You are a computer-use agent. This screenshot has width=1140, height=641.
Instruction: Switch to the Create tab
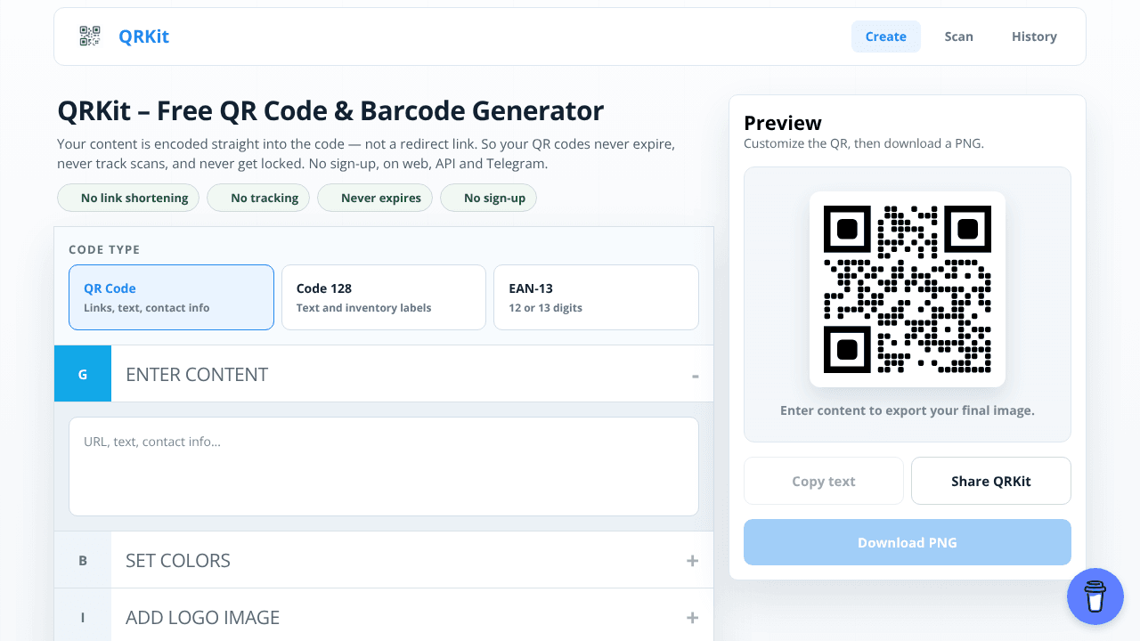pyautogui.click(x=886, y=37)
